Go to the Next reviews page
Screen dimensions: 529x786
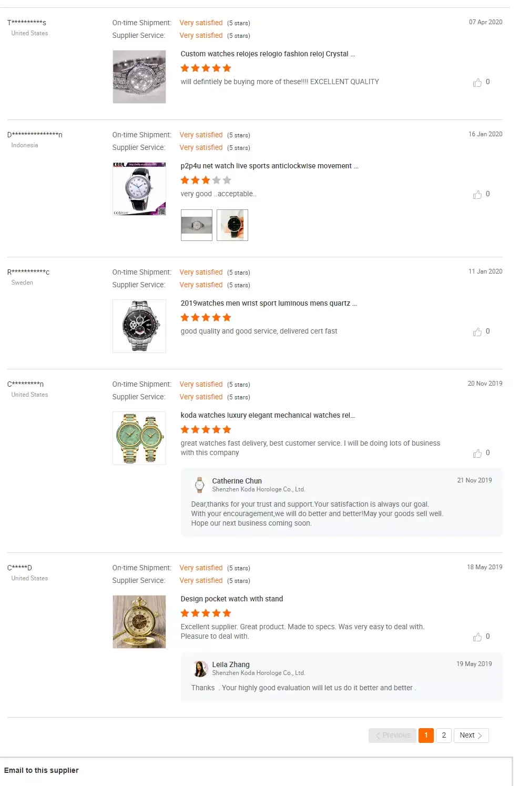[x=471, y=735]
